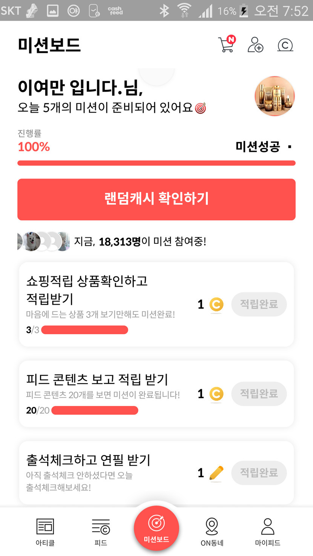The image size is (313, 556).
Task: Tap the 적립완료 button for 쇼핑적립 mission
Action: pos(259,304)
